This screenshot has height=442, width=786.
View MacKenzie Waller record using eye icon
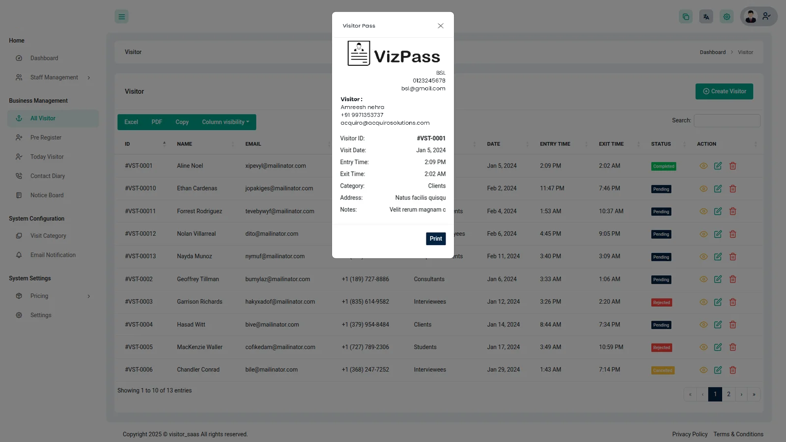click(x=703, y=347)
